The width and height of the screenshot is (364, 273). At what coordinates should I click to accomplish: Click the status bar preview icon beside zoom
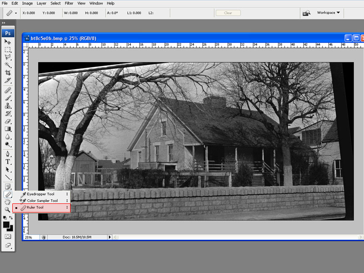[x=44, y=237]
